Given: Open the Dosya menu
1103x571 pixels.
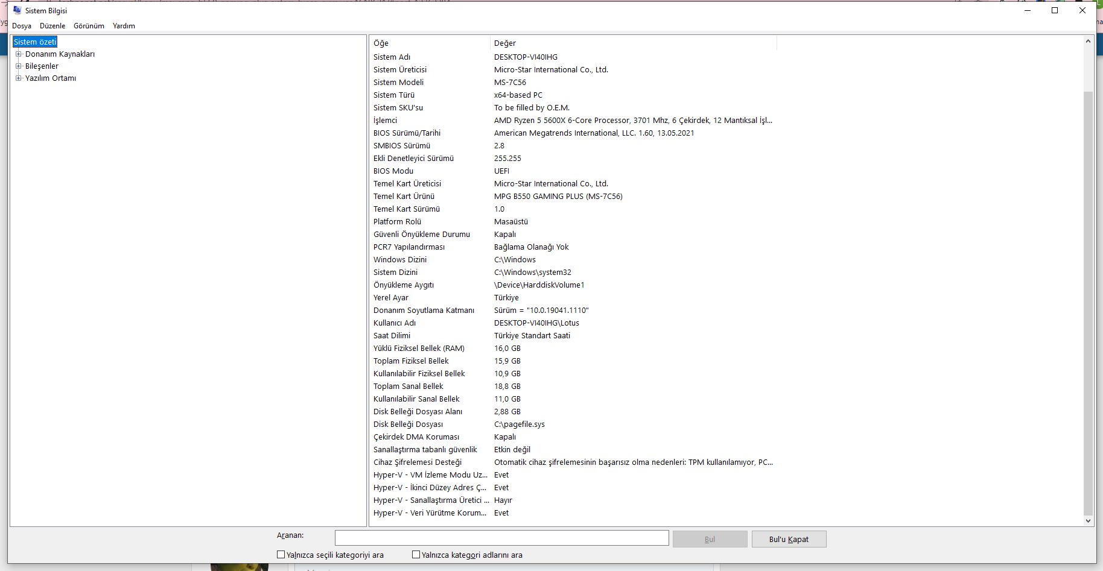Looking at the screenshot, I should click(22, 26).
